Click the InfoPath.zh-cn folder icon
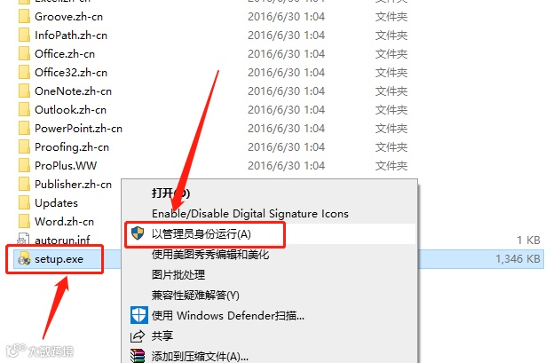 [24, 36]
